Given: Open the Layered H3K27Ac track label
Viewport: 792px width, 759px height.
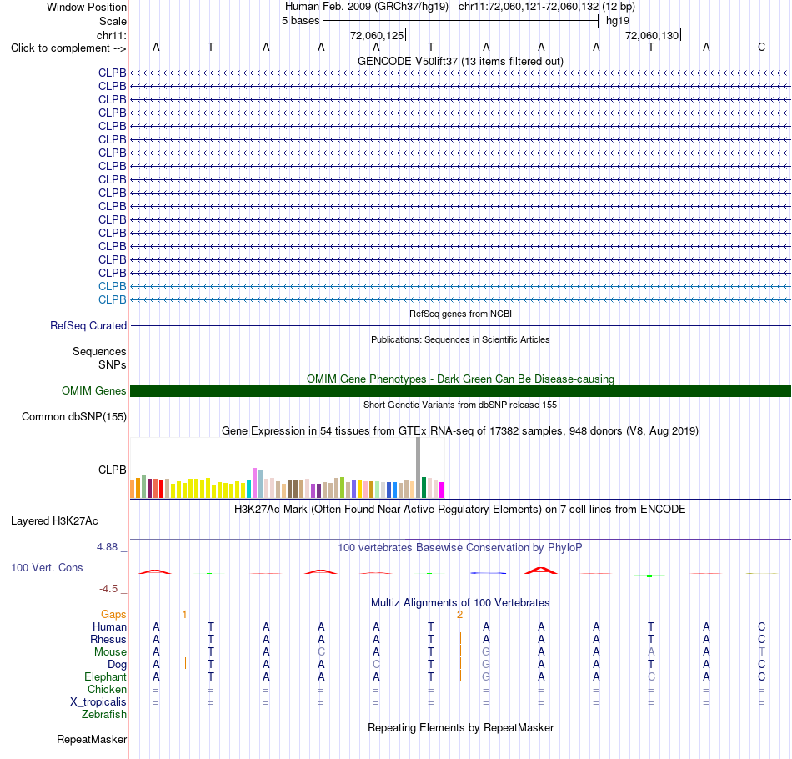Looking at the screenshot, I should click(54, 521).
